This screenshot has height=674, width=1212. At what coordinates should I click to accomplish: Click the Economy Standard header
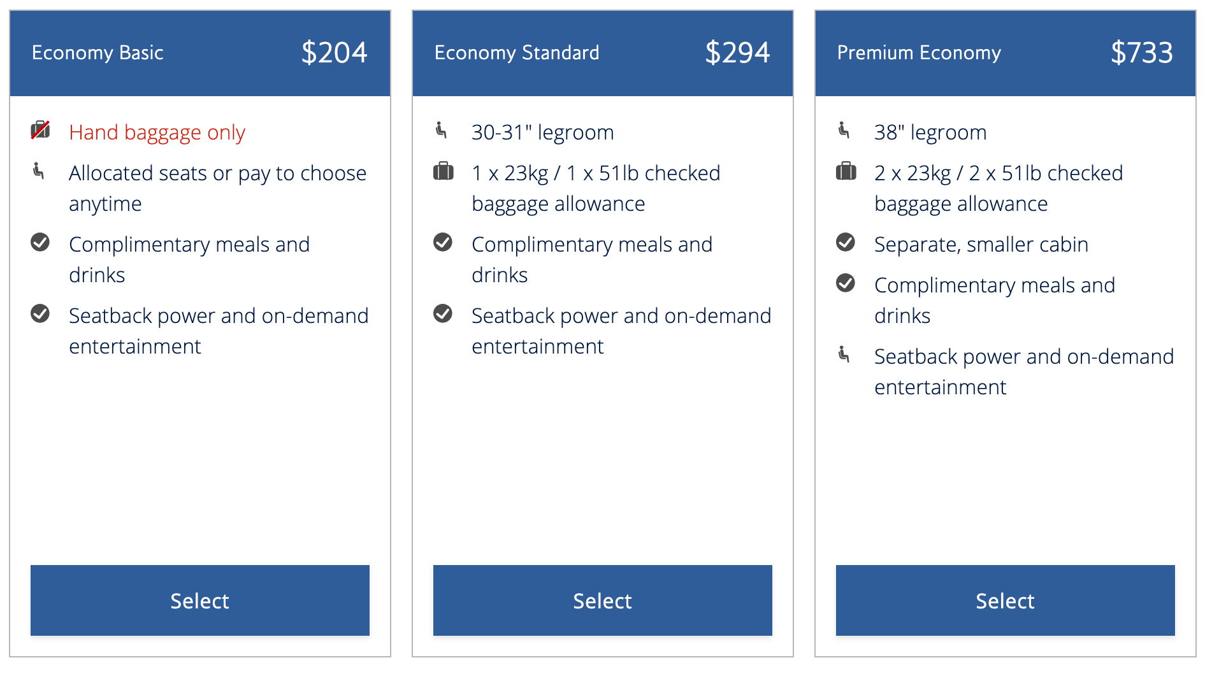(517, 53)
